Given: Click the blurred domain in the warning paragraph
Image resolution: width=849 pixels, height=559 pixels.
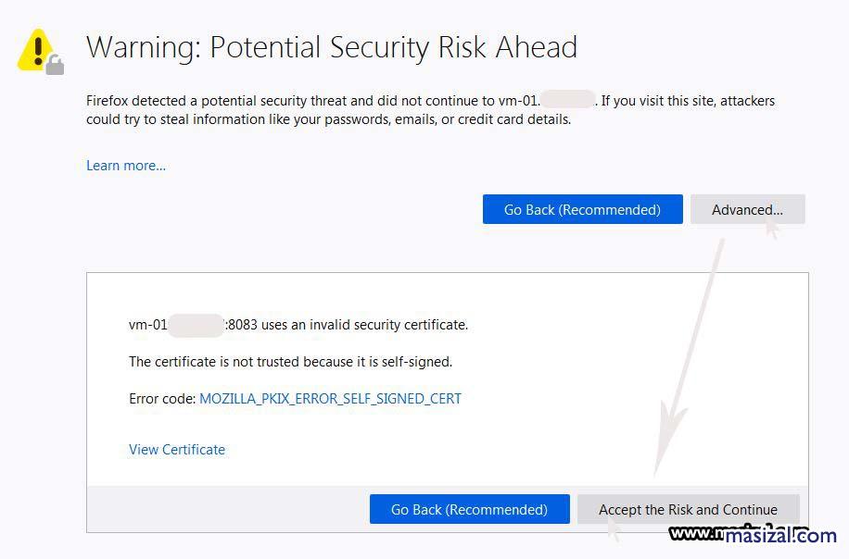Looking at the screenshot, I should (x=566, y=99).
